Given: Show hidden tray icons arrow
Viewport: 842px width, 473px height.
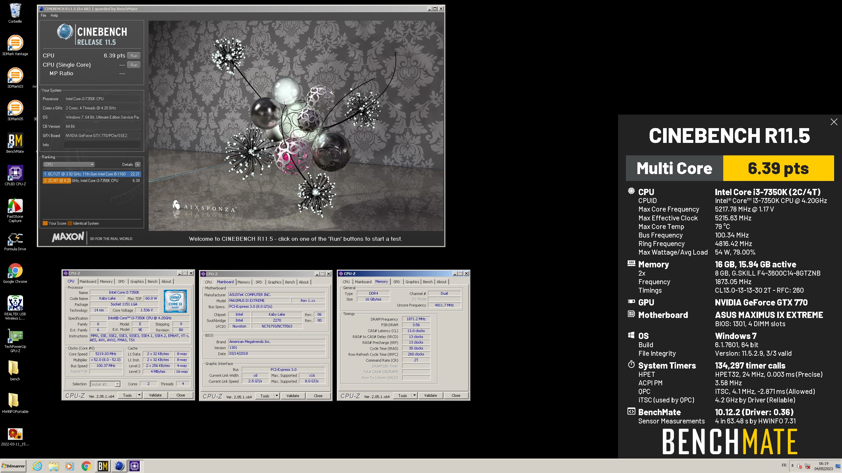Looking at the screenshot, I should 792,466.
